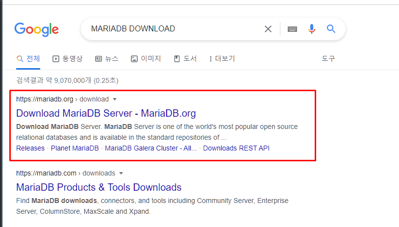Click the https://mariadb.org URL text
This screenshot has height=227, width=399.
point(45,99)
